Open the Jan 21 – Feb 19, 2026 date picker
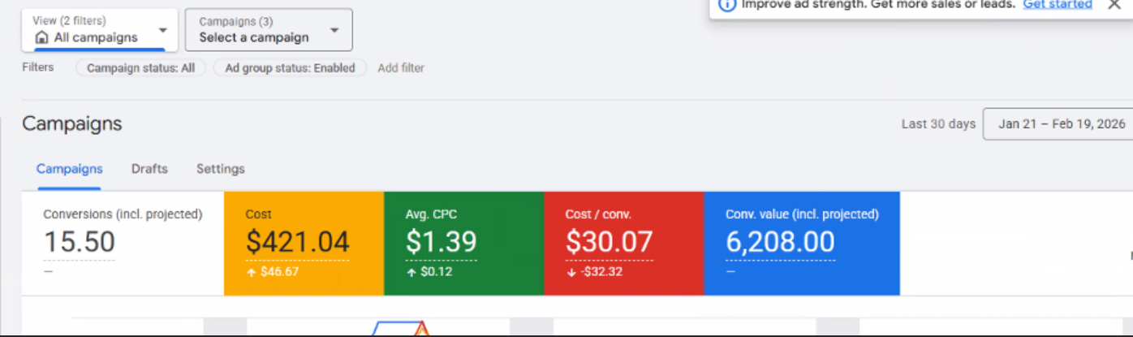 1061,124
